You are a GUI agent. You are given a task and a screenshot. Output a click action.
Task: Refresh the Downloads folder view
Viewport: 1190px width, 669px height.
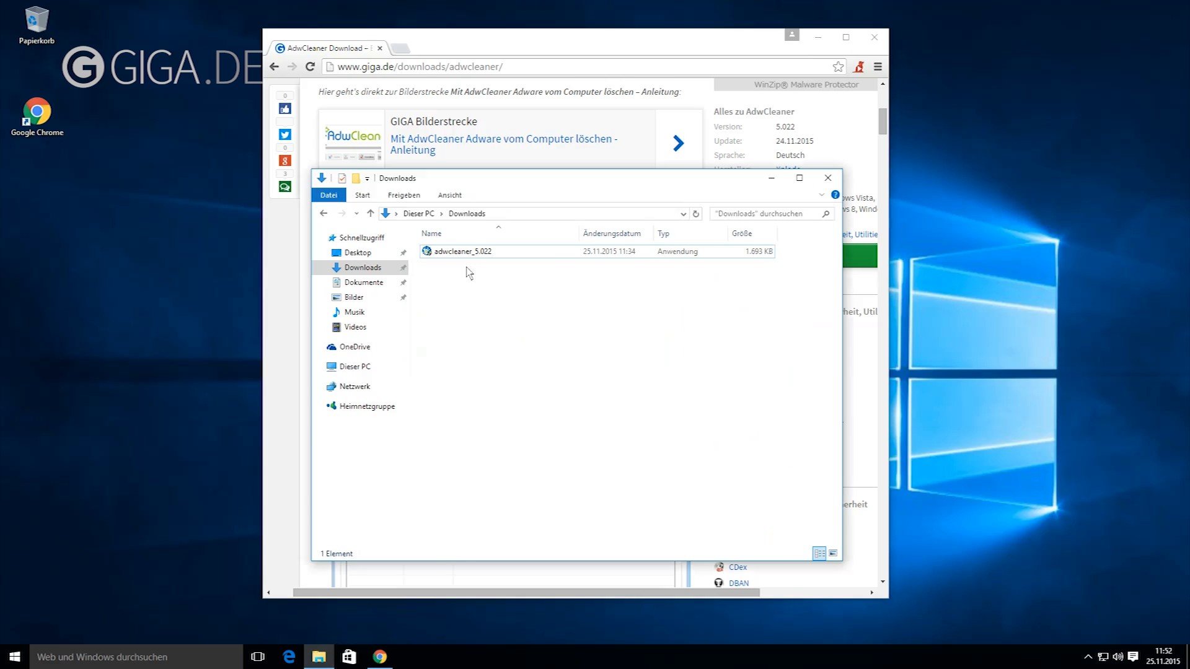coord(696,214)
